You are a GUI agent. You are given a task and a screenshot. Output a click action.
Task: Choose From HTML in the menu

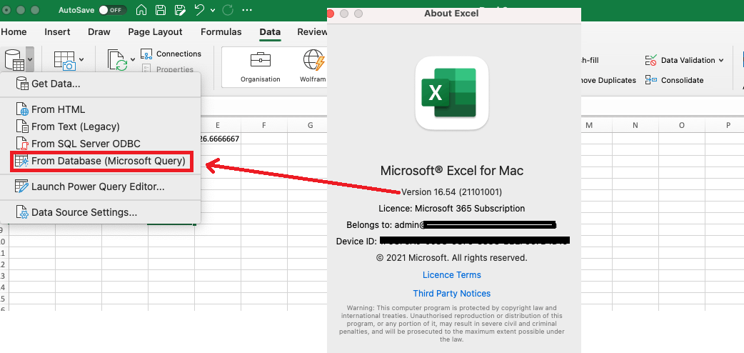tap(100, 109)
